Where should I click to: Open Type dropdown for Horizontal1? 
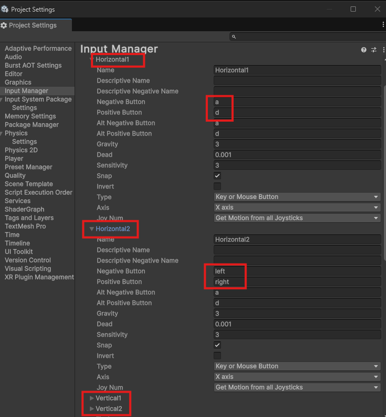click(x=297, y=197)
